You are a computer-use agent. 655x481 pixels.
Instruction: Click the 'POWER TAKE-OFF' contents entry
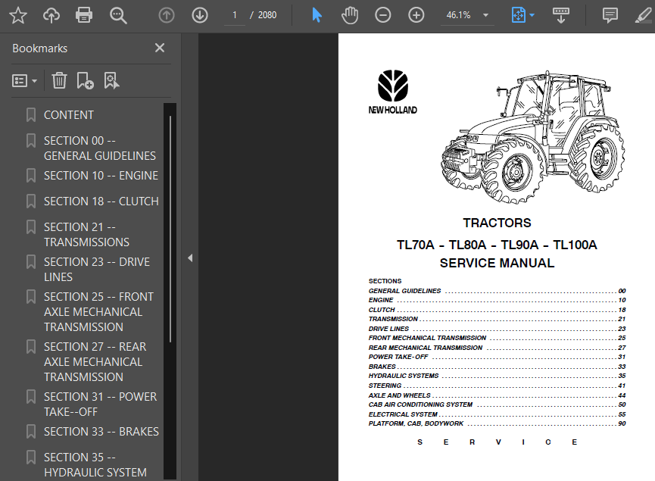click(x=497, y=357)
